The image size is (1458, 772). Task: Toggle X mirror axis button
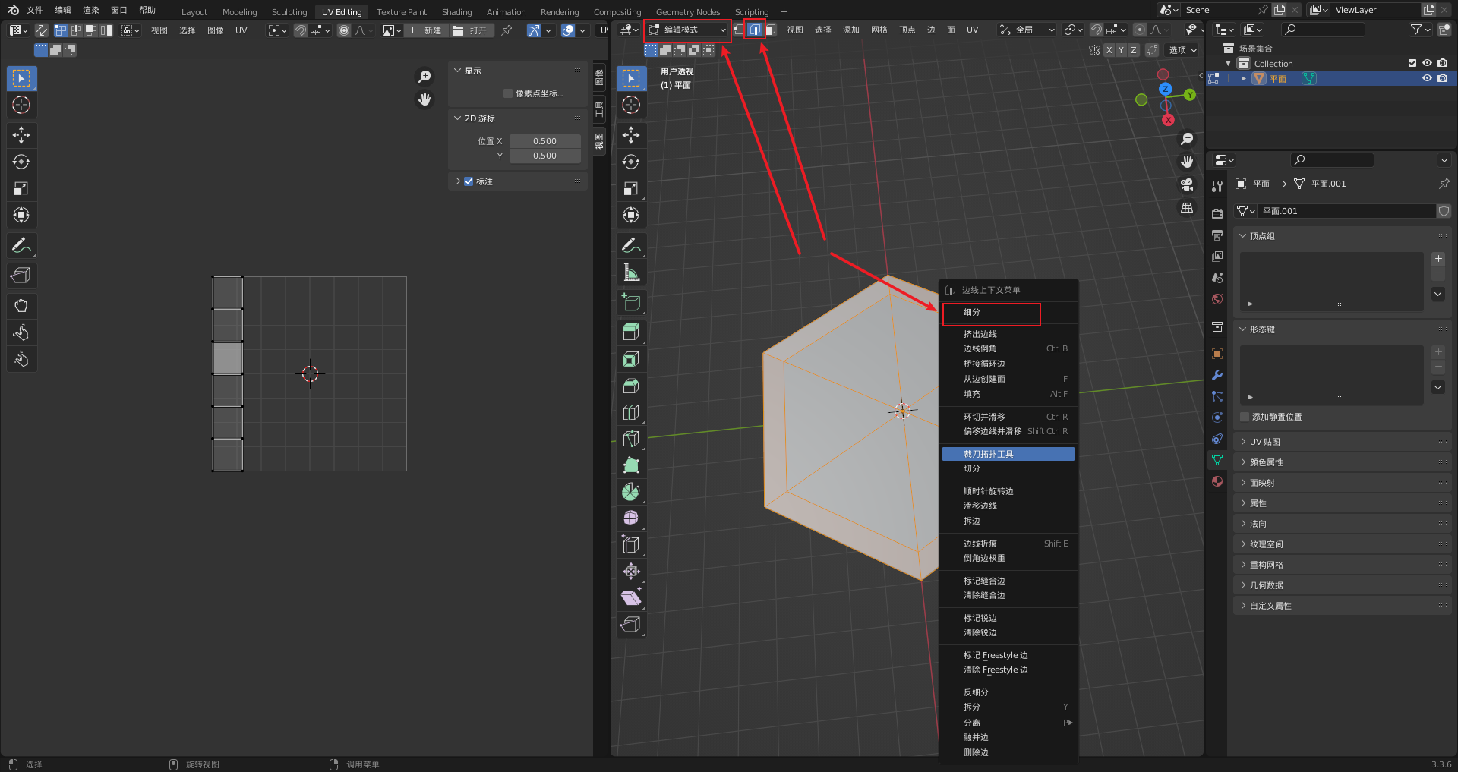coord(1109,50)
